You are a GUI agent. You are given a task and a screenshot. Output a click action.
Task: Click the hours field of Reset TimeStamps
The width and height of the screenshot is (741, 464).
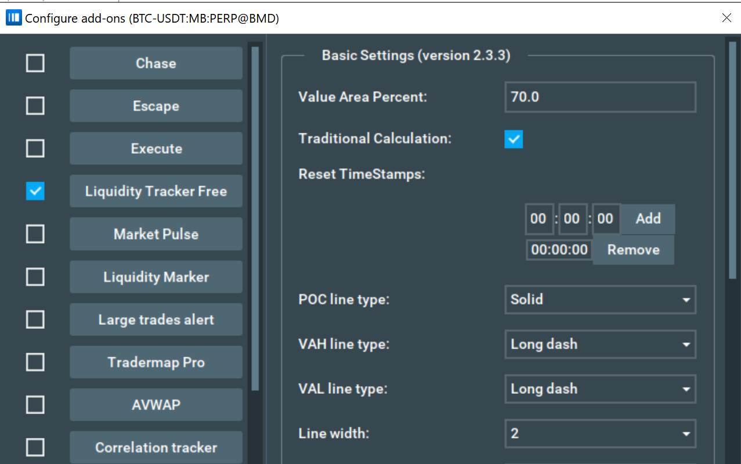click(x=538, y=219)
